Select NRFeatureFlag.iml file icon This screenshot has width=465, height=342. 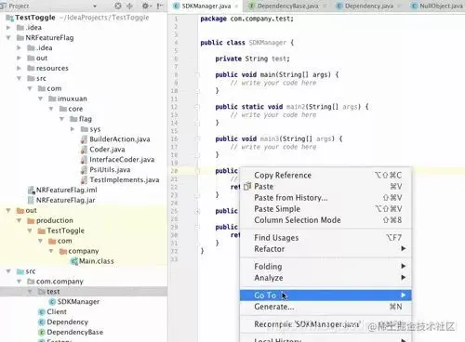[31, 190]
